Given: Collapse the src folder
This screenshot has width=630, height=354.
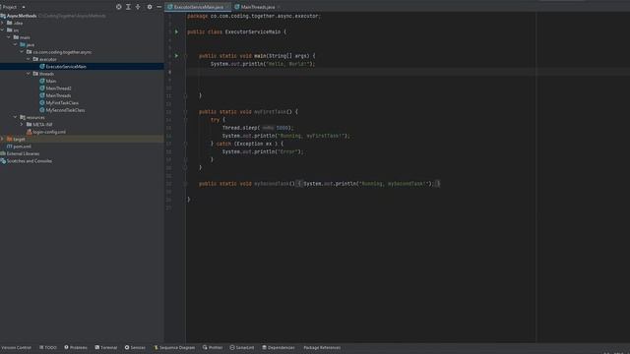Looking at the screenshot, I should pos(3,30).
